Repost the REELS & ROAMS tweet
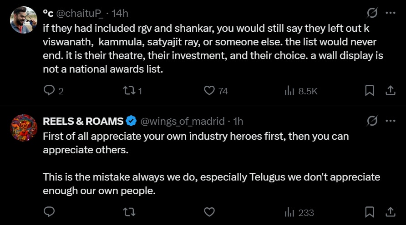 (129, 212)
